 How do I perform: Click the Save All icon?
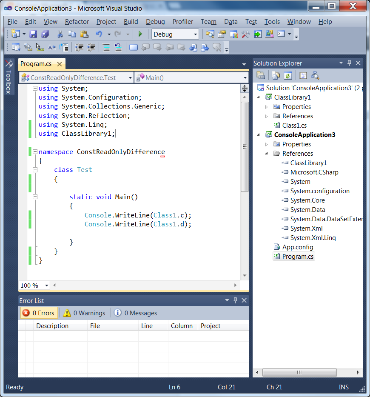click(45, 34)
